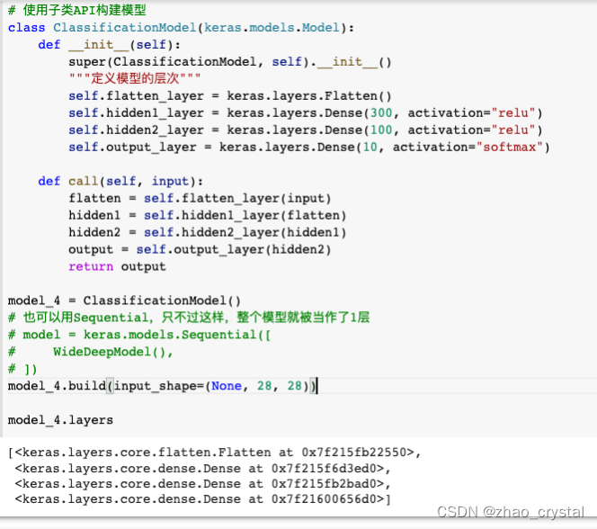Click the 'model_4.layers' line

[x=60, y=420]
